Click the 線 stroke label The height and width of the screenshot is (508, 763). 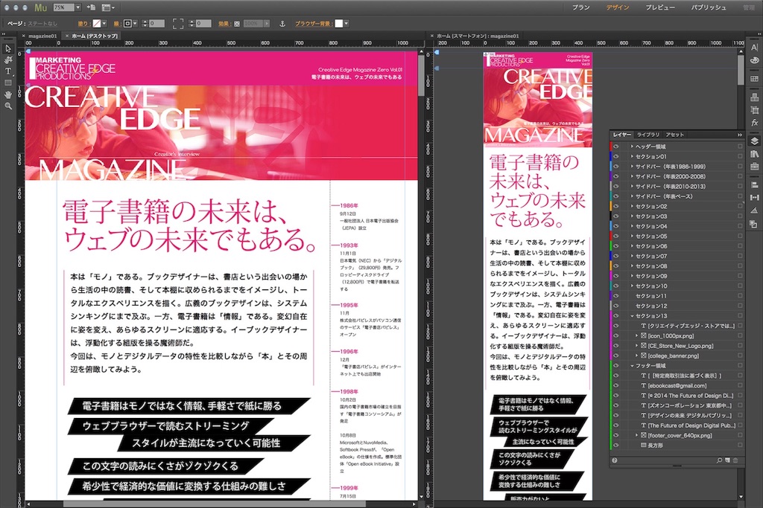click(117, 23)
